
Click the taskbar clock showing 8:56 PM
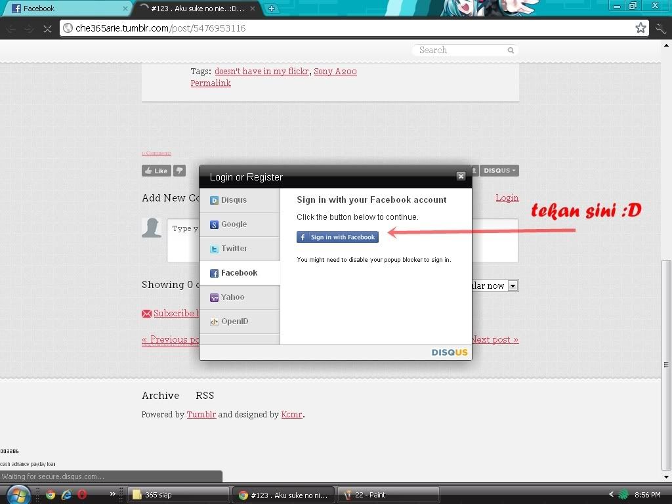(x=648, y=495)
